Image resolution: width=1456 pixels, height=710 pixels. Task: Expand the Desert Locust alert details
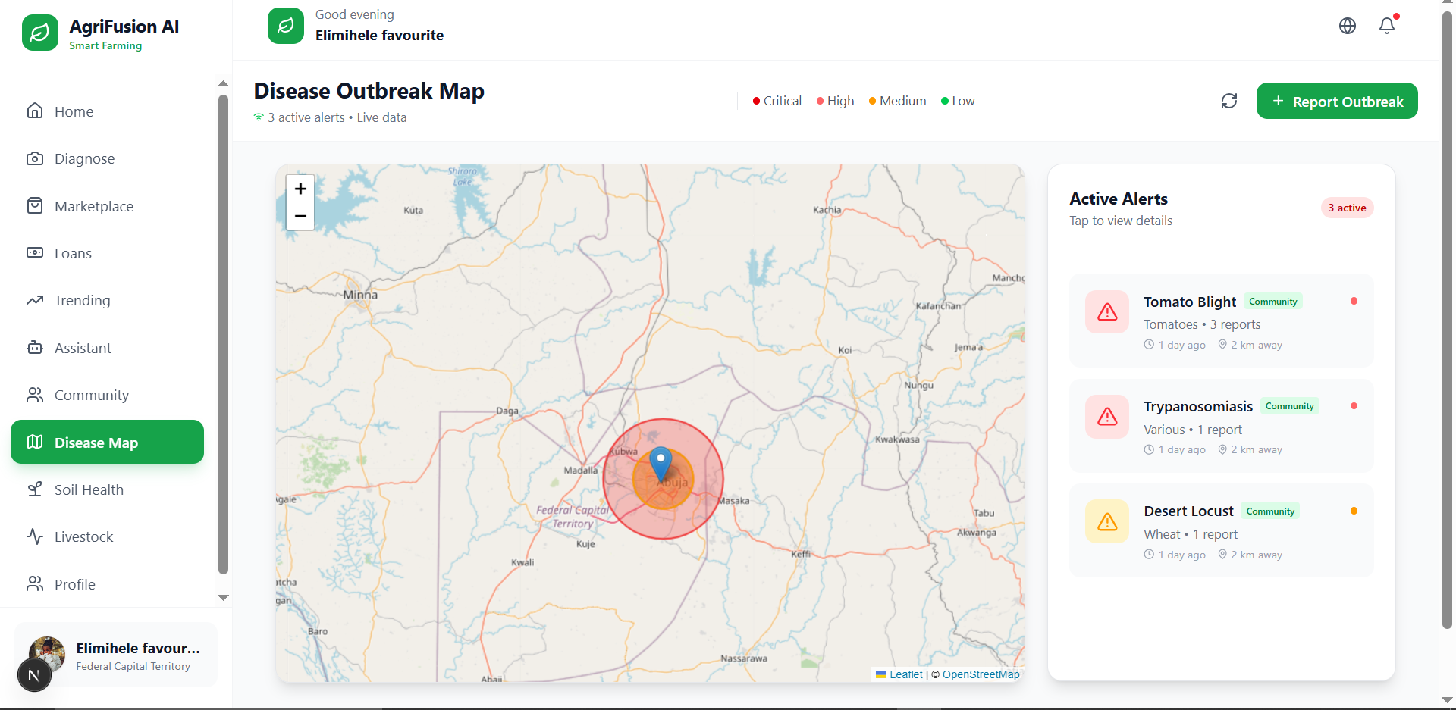1219,530
